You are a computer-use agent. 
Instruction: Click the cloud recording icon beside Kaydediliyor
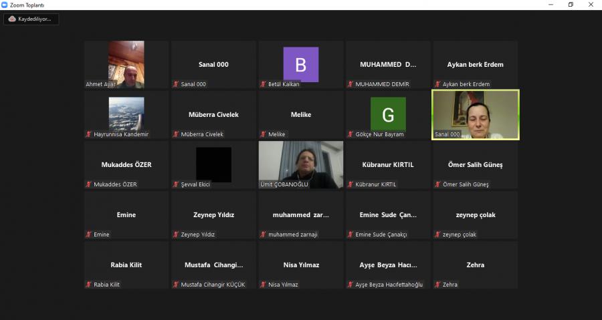(x=12, y=19)
